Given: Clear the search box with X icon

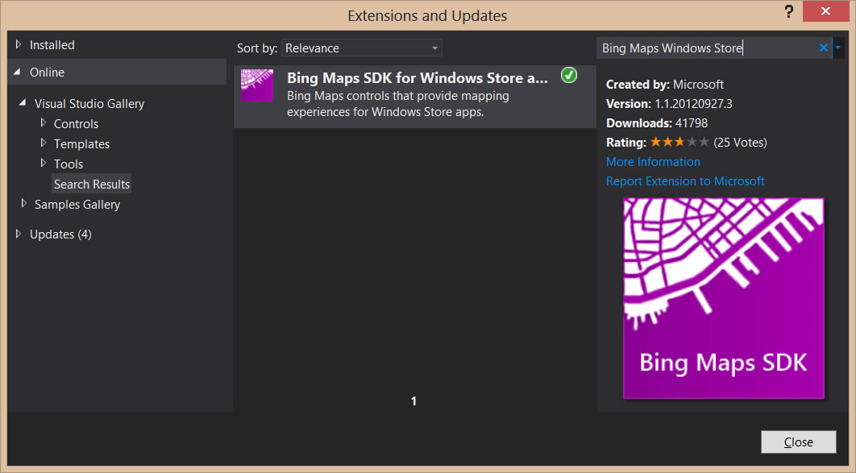Looking at the screenshot, I should click(823, 48).
